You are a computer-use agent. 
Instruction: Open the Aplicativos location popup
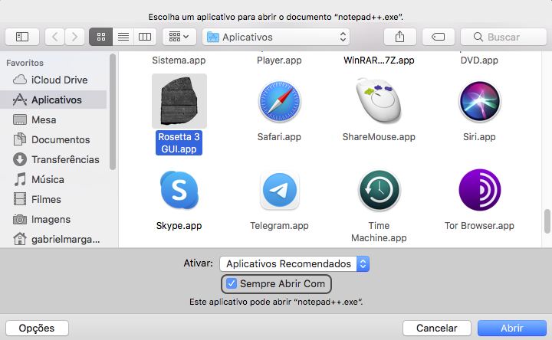(x=276, y=37)
